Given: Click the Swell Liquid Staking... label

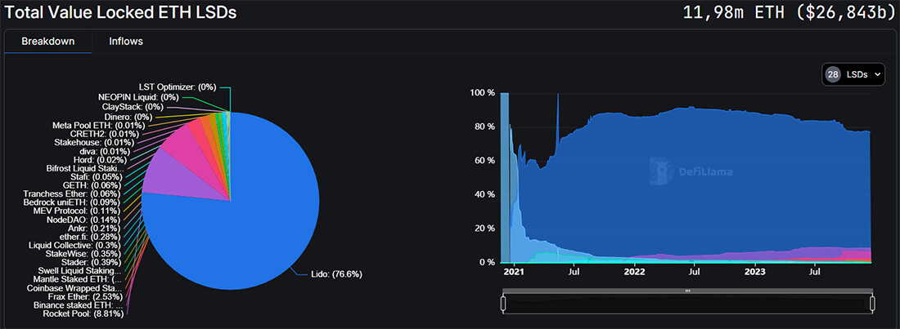Looking at the screenshot, I should [x=80, y=270].
